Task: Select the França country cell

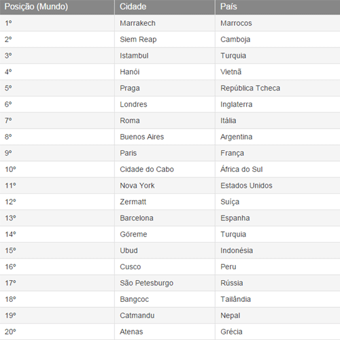Action: [277, 153]
